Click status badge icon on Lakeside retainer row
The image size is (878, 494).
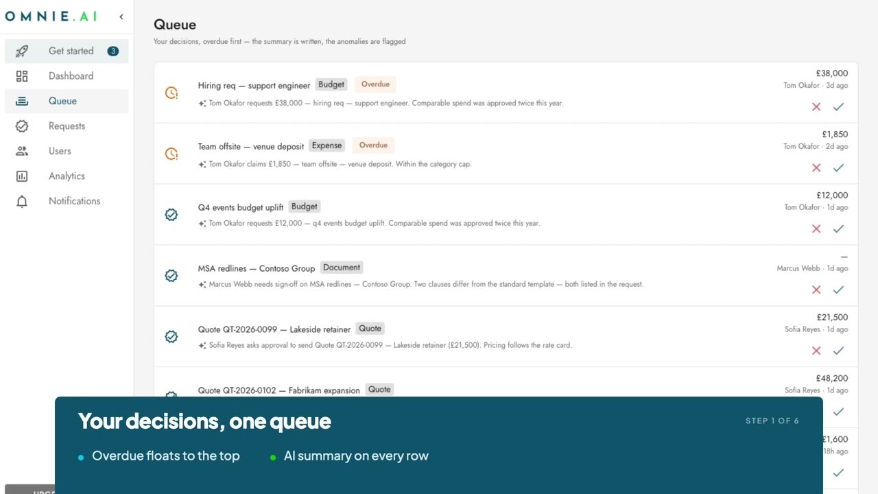(x=171, y=337)
